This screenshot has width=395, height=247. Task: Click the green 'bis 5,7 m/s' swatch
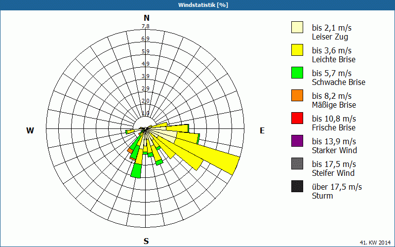click(x=297, y=73)
